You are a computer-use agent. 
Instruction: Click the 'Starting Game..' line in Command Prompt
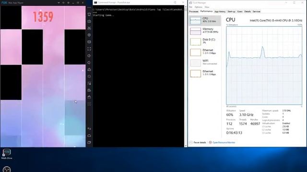pos(103,15)
